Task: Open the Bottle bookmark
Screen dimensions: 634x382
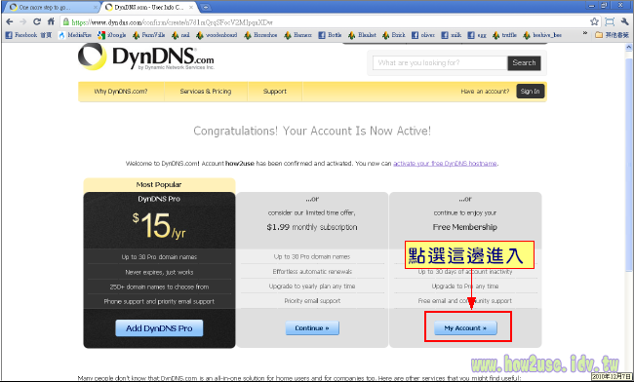Action: coord(330,35)
